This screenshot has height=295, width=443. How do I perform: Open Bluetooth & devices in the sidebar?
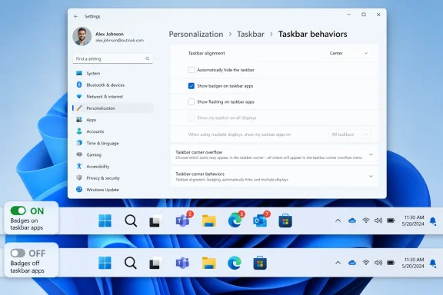[113, 85]
